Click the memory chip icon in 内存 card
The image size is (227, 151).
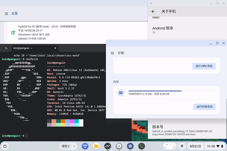click(121, 93)
